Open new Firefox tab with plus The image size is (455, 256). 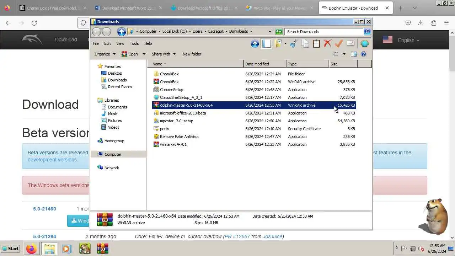pos(400,8)
